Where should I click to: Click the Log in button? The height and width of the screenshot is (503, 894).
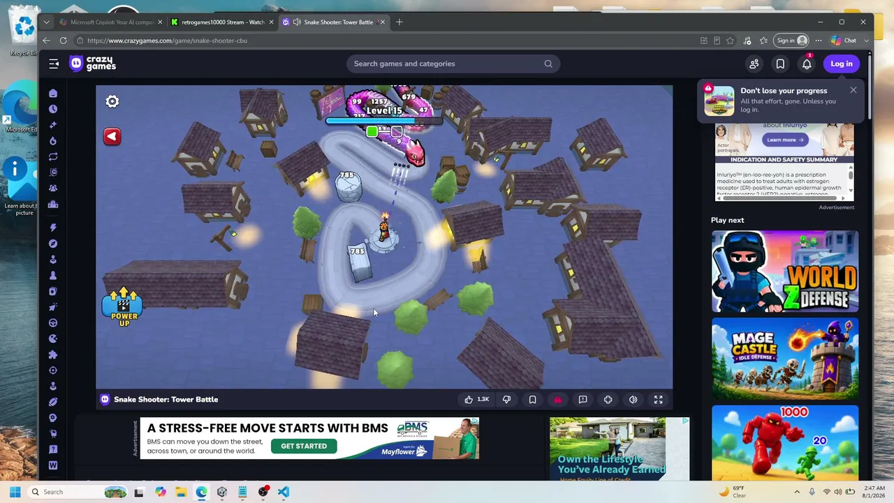click(x=842, y=64)
